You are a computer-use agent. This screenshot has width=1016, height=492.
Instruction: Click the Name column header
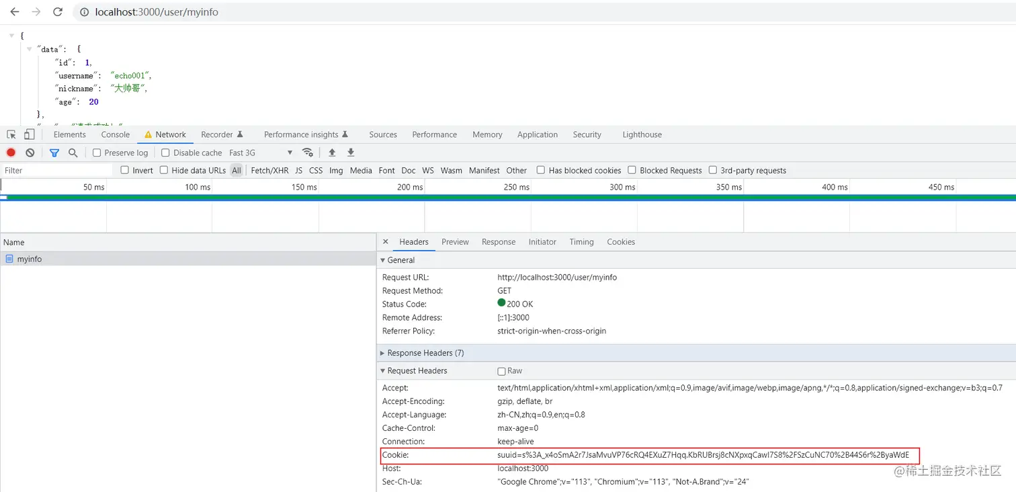[188, 242]
